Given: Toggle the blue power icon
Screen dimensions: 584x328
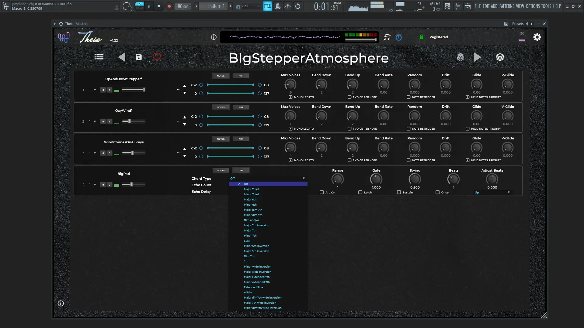Looking at the screenshot, I should tap(399, 37).
